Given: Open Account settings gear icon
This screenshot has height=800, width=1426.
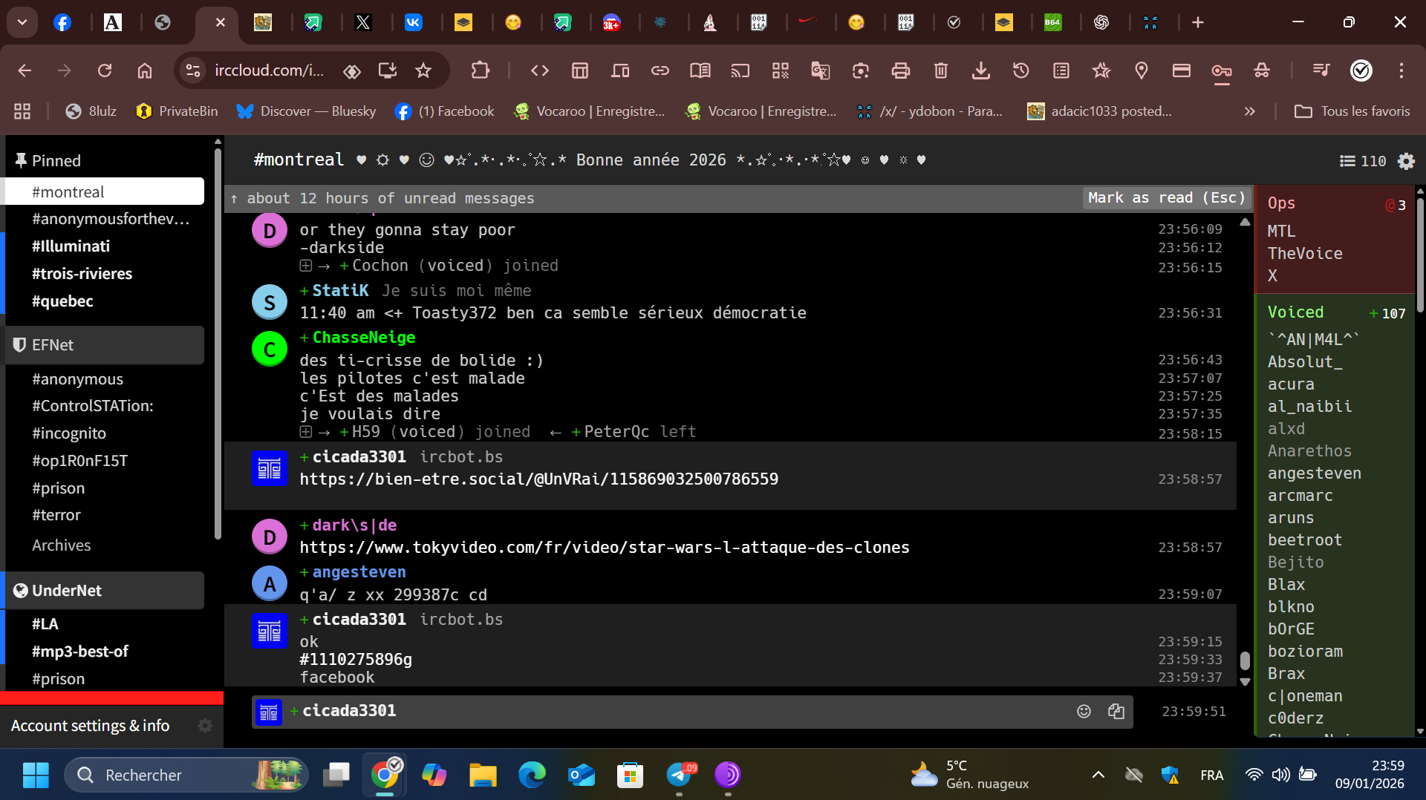Looking at the screenshot, I should pos(205,726).
